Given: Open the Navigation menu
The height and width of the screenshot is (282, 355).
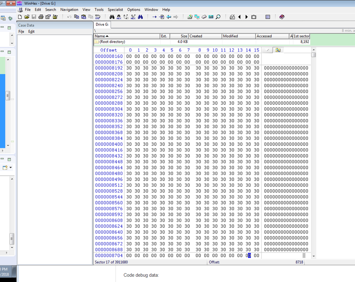Looking at the screenshot, I should click(69, 10).
